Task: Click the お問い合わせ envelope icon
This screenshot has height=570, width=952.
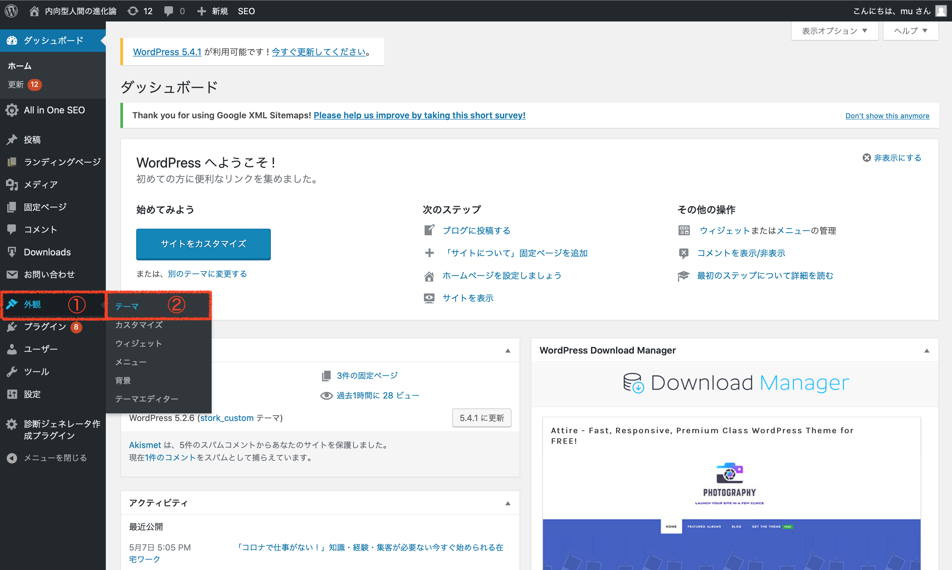Action: (12, 274)
